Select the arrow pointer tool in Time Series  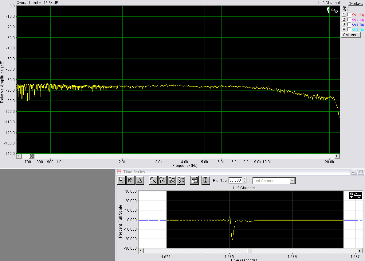[x=121, y=180]
